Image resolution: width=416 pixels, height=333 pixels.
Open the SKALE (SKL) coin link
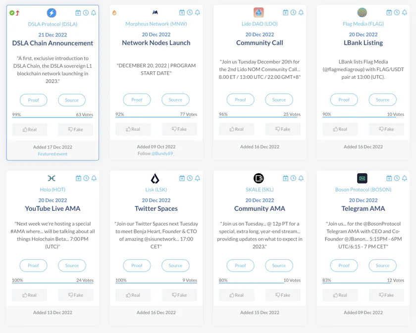(x=260, y=190)
